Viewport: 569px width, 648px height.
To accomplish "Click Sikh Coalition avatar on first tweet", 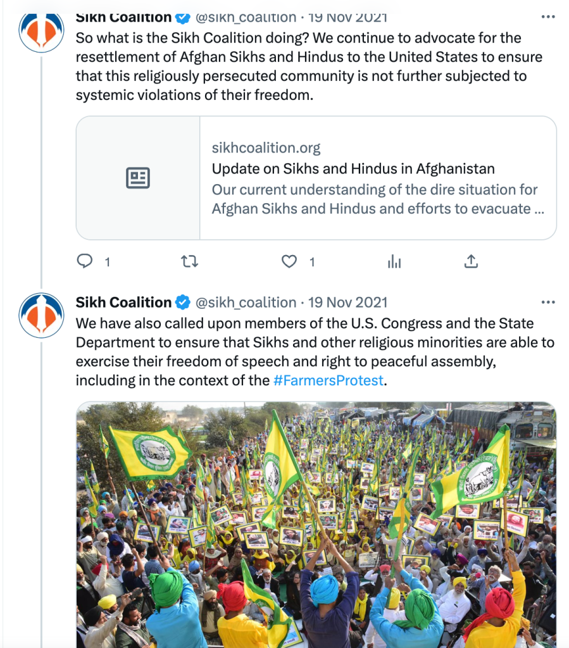I will point(42,29).
